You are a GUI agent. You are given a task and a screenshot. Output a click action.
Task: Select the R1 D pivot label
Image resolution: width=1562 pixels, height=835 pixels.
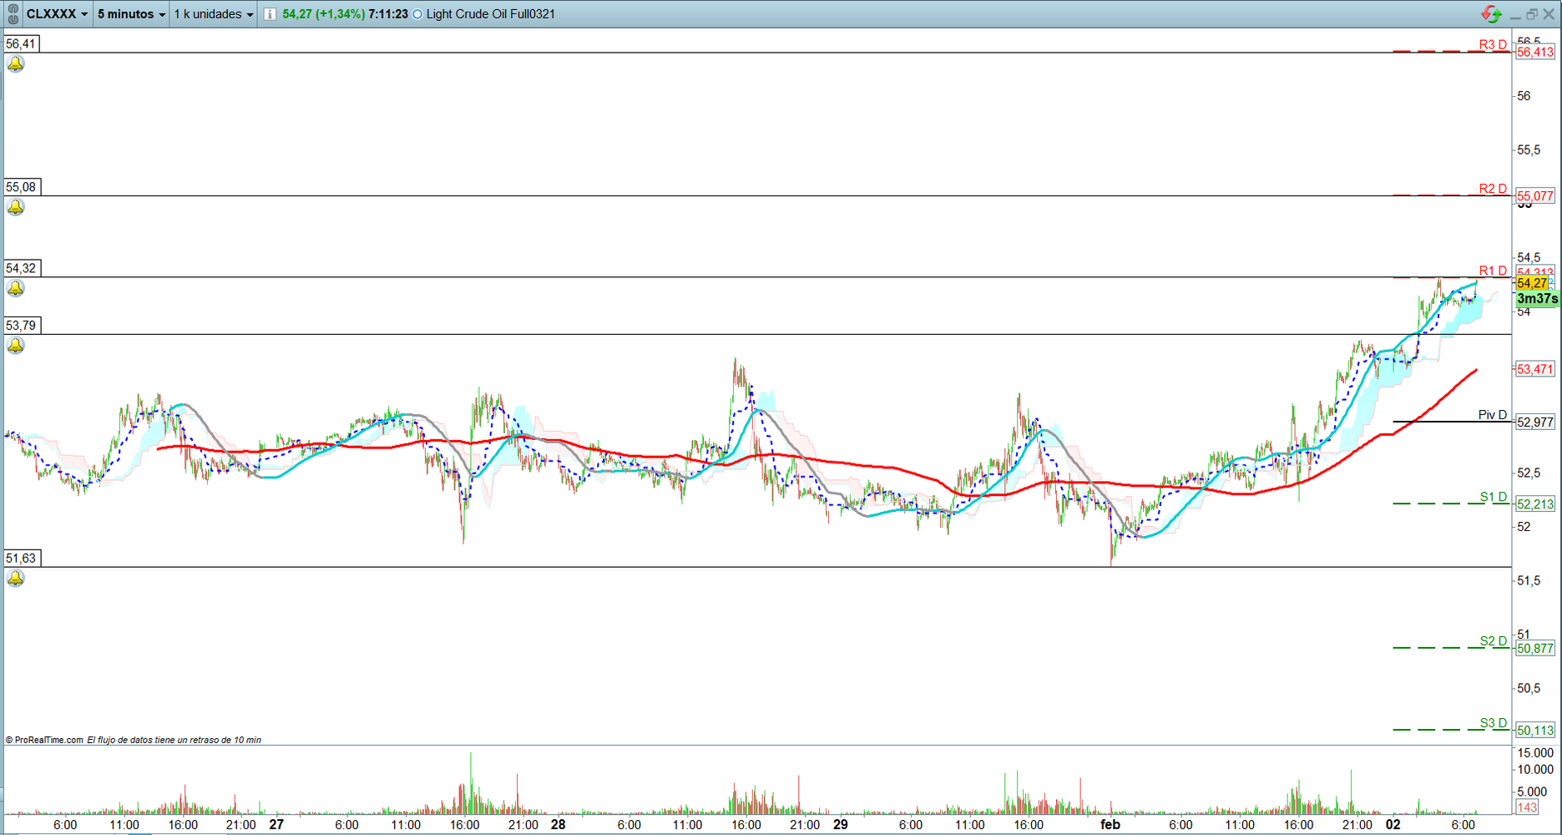[x=1492, y=271]
